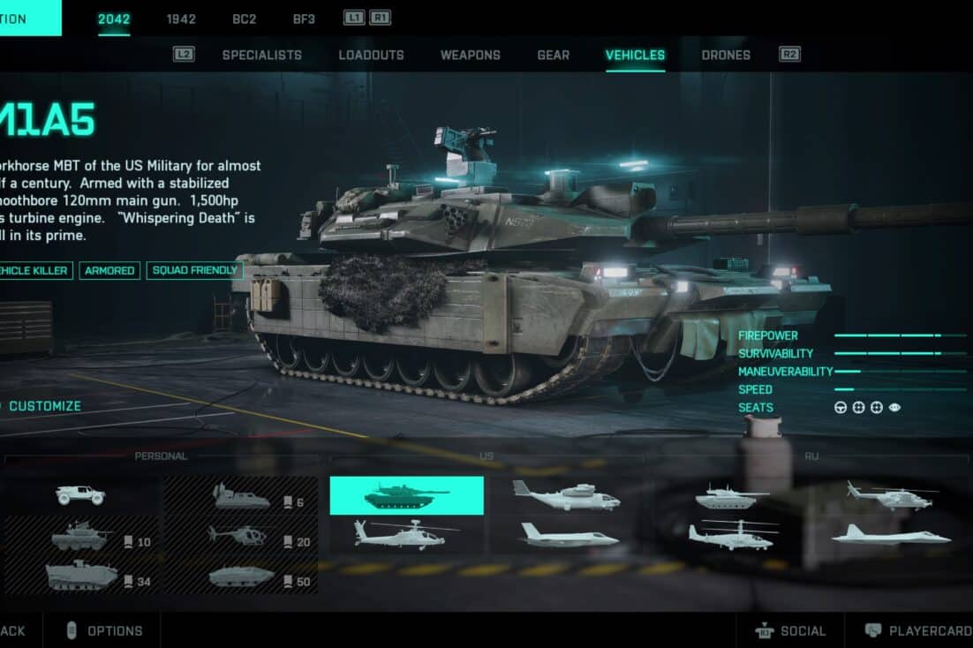973x648 pixels.
Task: Select the personal buggy vehicle icon
Action: [x=80, y=494]
